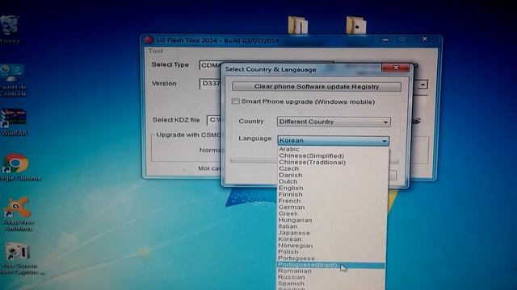Open the Country dropdown showing Different Country
Image resolution: width=517 pixels, height=290 pixels.
(x=334, y=122)
